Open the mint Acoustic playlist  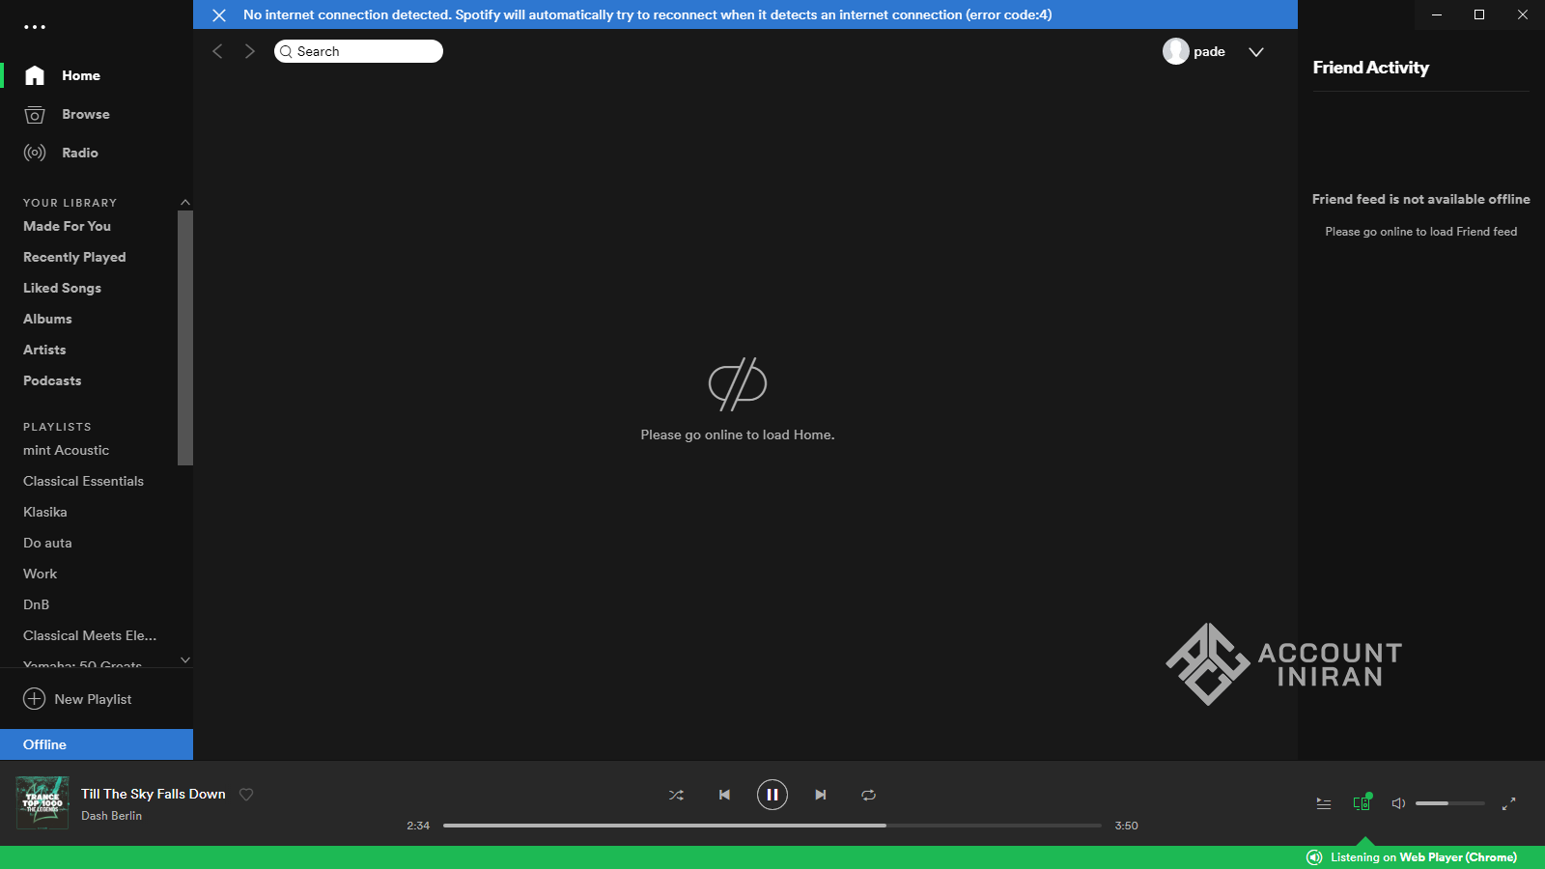(x=66, y=450)
